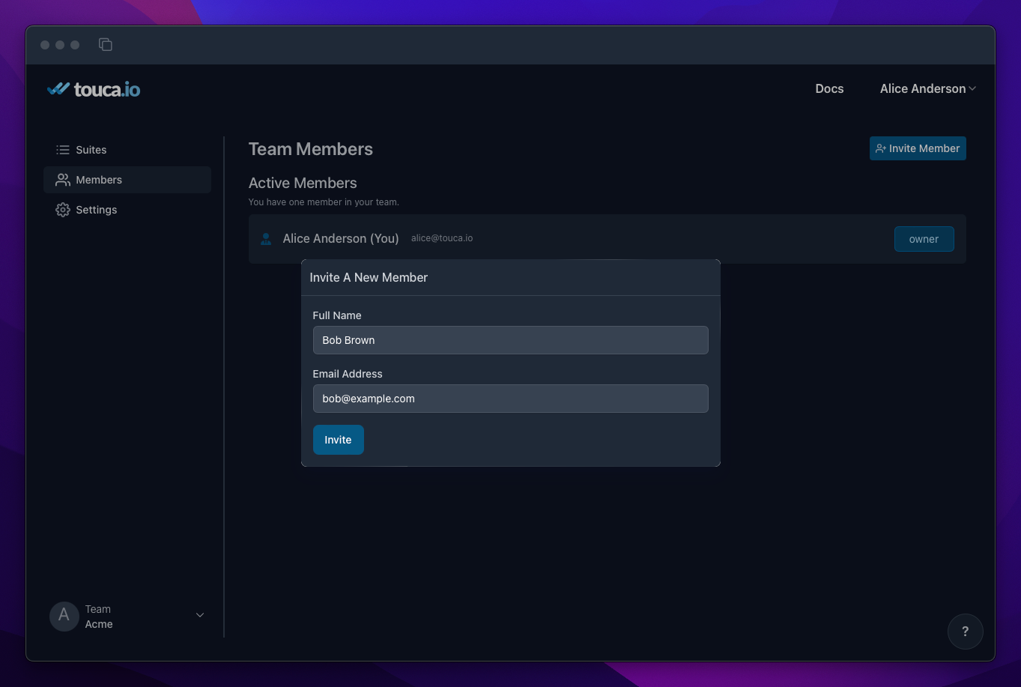The height and width of the screenshot is (687, 1021).
Task: Focus the Full Name input field
Action: click(510, 340)
